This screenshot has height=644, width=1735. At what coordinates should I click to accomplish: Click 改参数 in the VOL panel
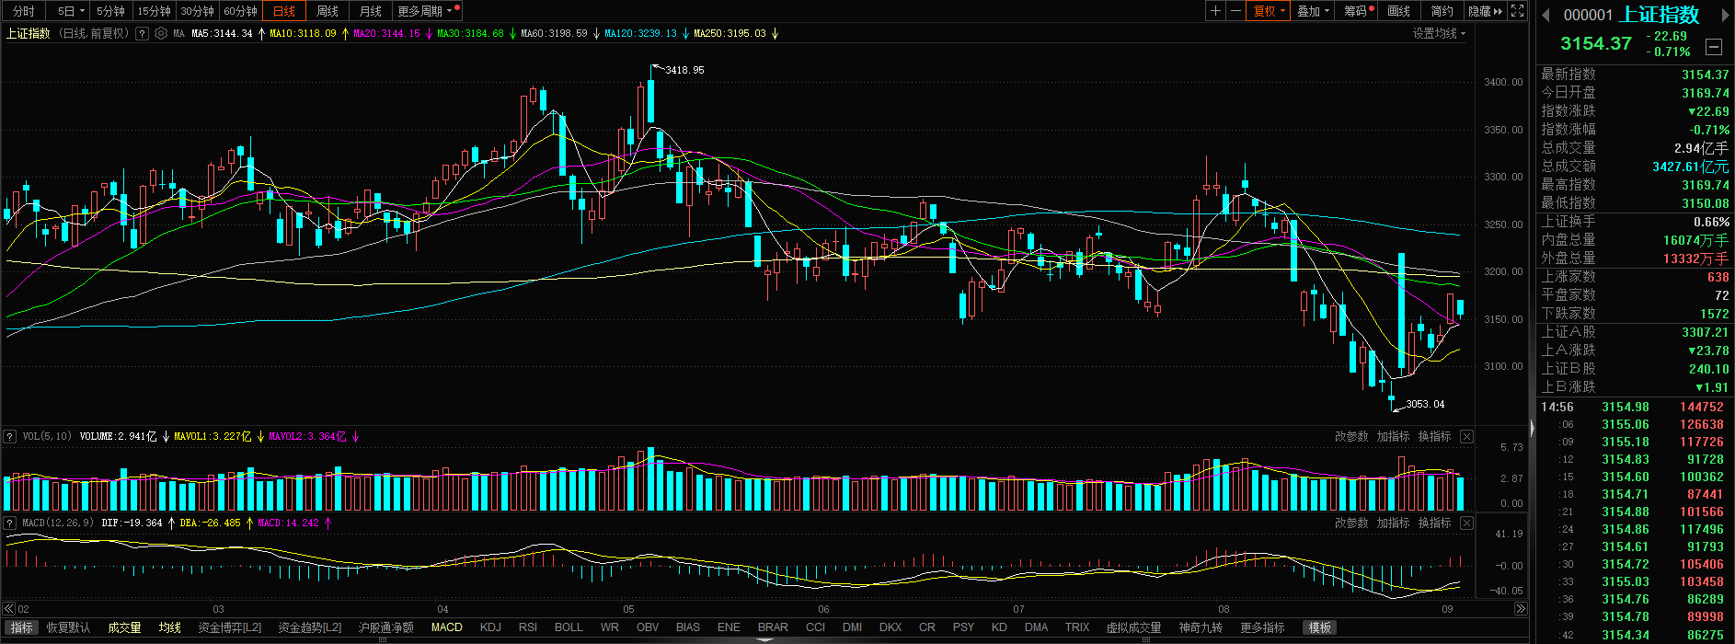(1351, 436)
